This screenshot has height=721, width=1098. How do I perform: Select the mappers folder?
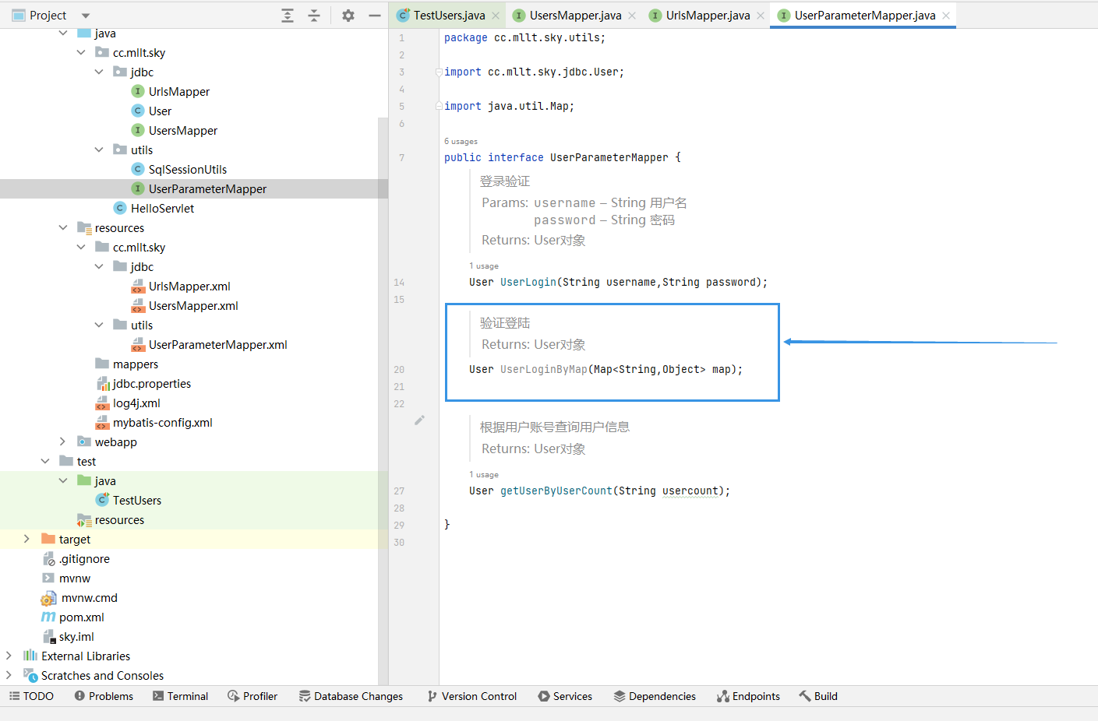click(135, 364)
